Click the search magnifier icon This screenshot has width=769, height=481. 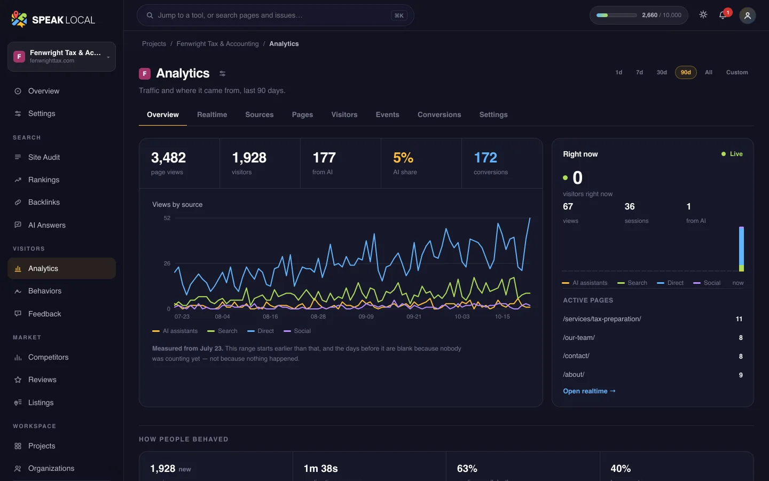pos(150,15)
